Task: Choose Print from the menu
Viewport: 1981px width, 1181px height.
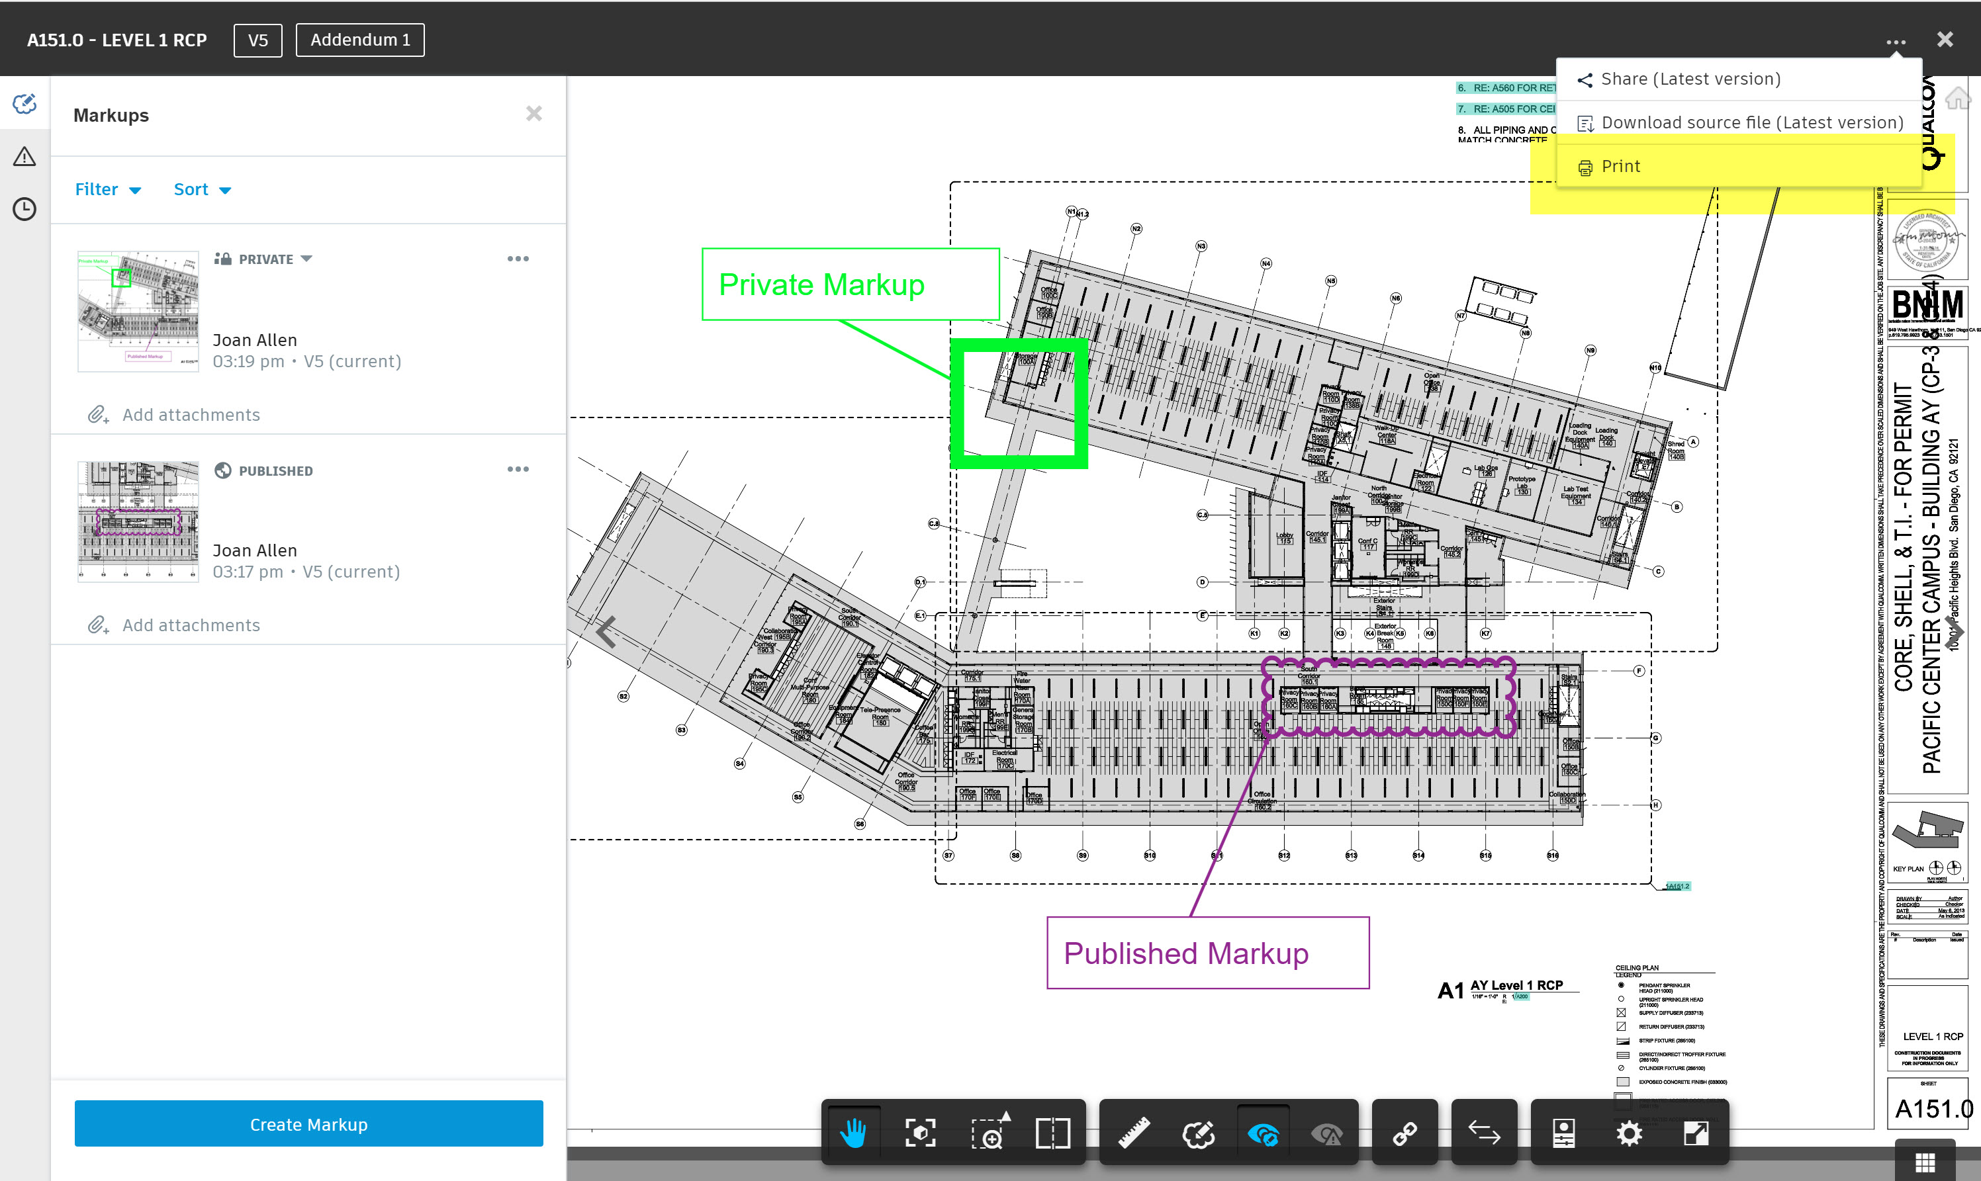Action: click(x=1620, y=166)
